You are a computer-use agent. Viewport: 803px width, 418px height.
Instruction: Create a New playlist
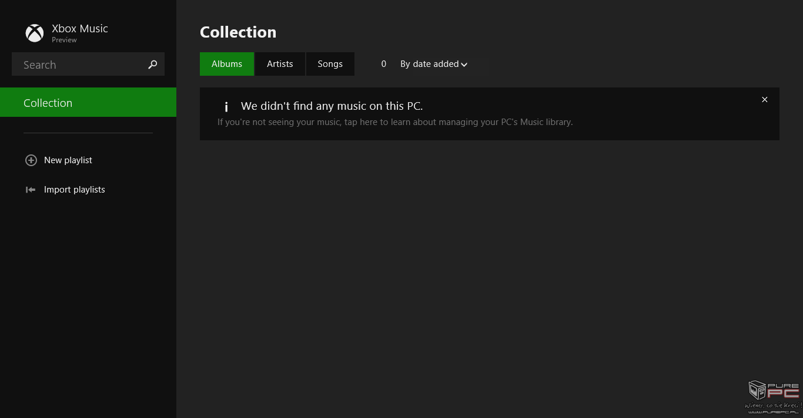(68, 160)
